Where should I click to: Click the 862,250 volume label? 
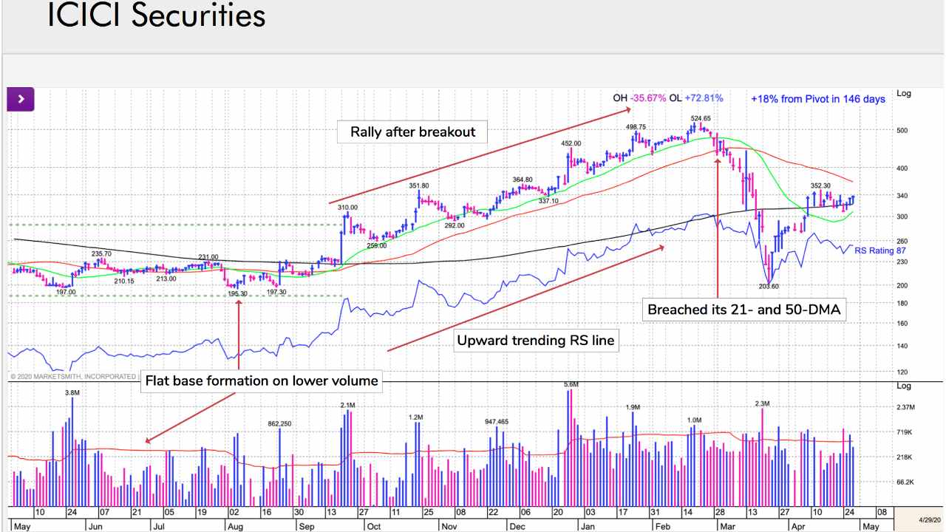(279, 424)
